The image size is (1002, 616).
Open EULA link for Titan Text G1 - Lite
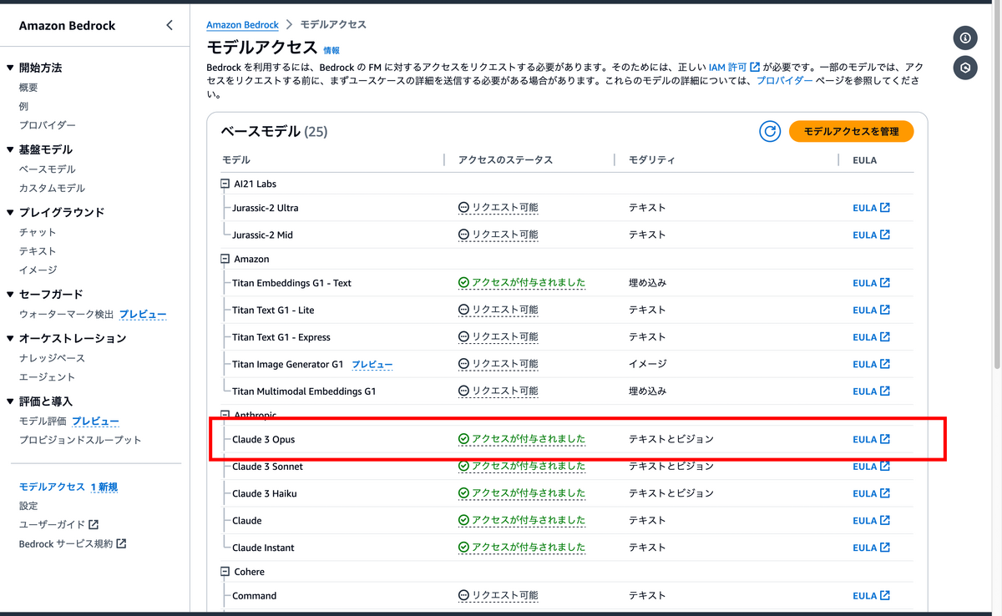pos(871,310)
